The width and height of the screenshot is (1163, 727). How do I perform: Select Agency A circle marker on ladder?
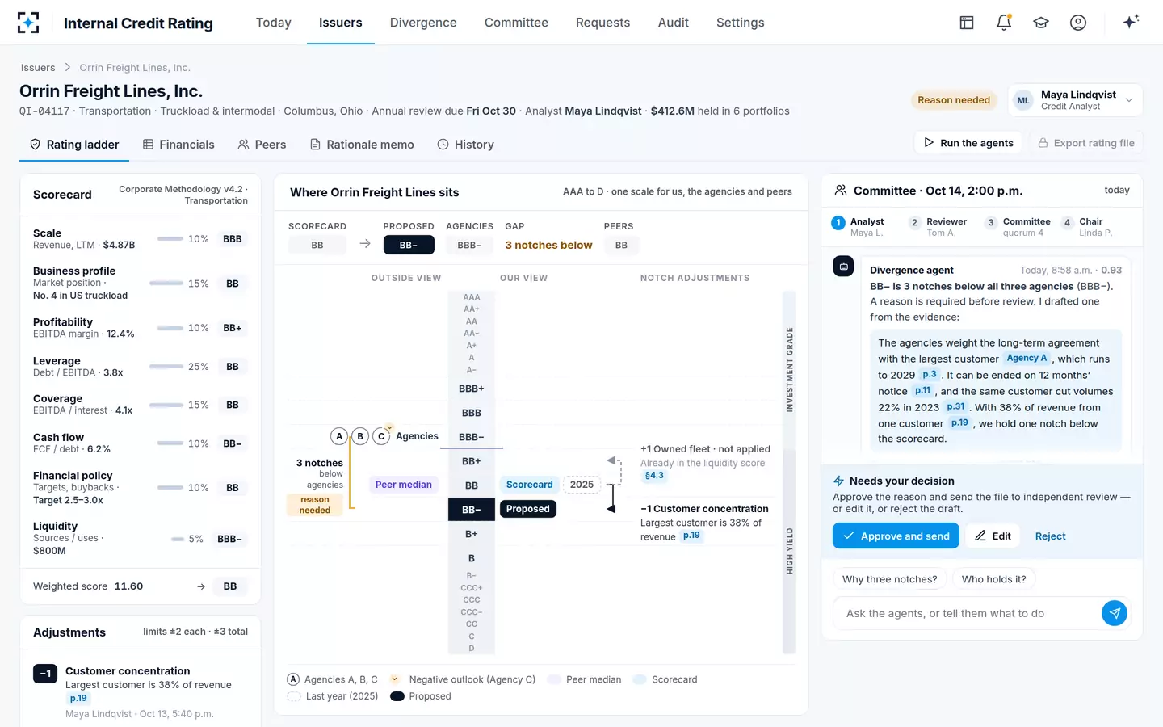pyautogui.click(x=339, y=436)
